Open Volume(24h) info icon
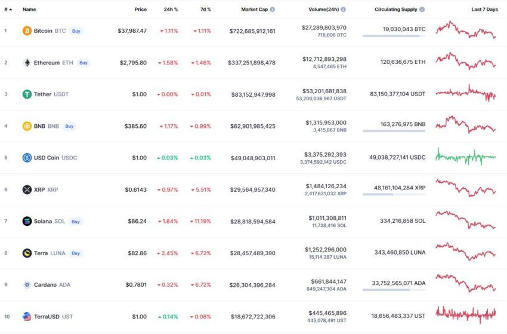This screenshot has height=334, width=507. (343, 10)
